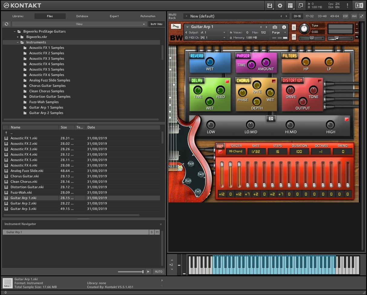
Task: Switch to the Libraries tab
Action: click(18, 16)
